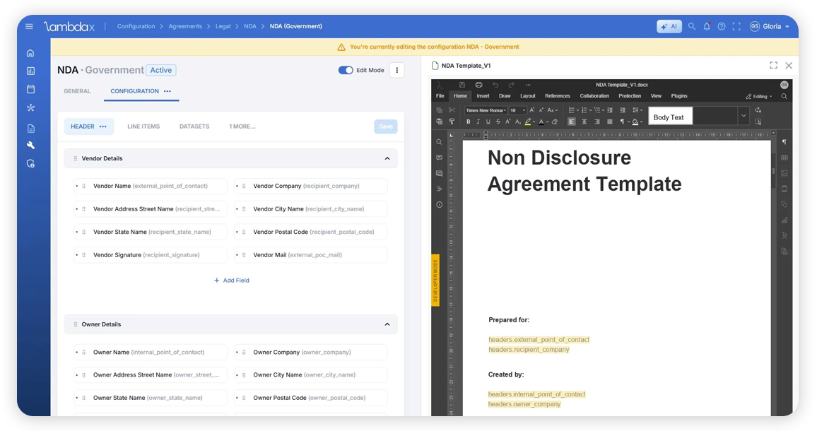Collapse the Vendor Details section
The width and height of the screenshot is (817, 431).
(x=387, y=158)
